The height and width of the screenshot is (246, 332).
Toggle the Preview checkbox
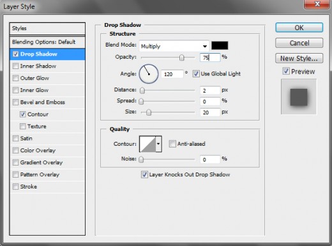[286, 71]
